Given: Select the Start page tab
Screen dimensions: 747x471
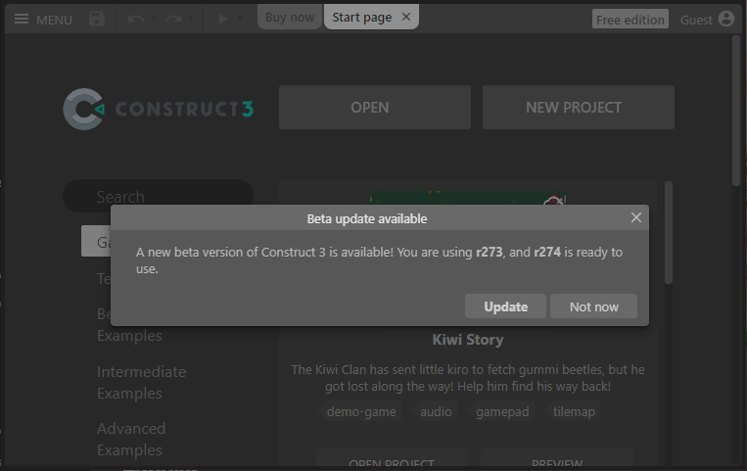Looking at the screenshot, I should 361,17.
